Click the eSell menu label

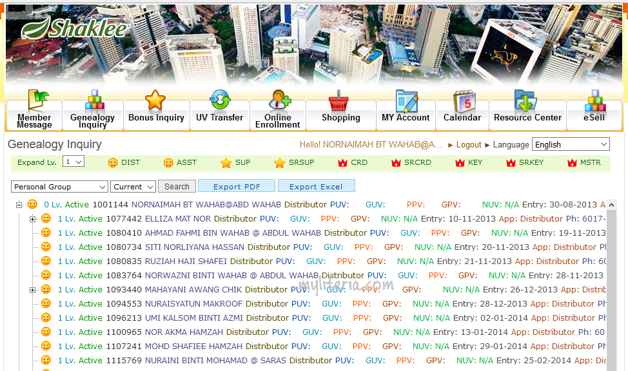[594, 118]
